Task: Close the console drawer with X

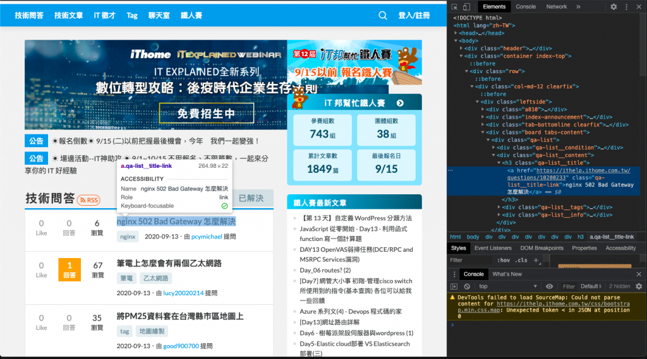Action: coord(639,274)
